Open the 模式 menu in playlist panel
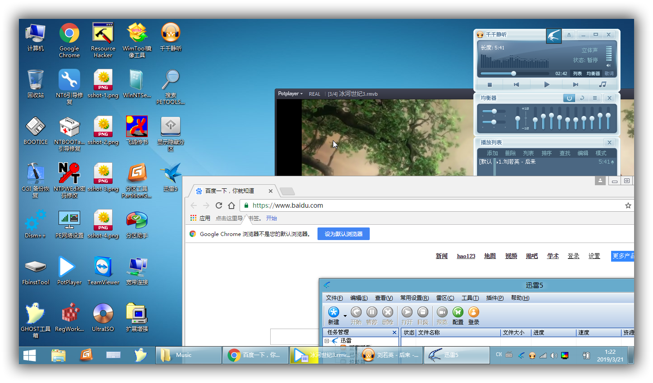653x383 pixels. point(601,153)
